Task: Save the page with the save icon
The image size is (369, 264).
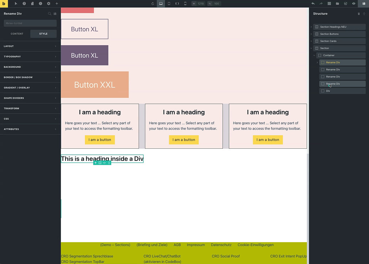Action: tap(364, 4)
